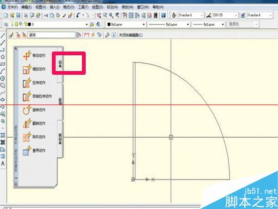The image size is (278, 209).
Task: Click the Text Style icon
Action: tap(174, 15)
